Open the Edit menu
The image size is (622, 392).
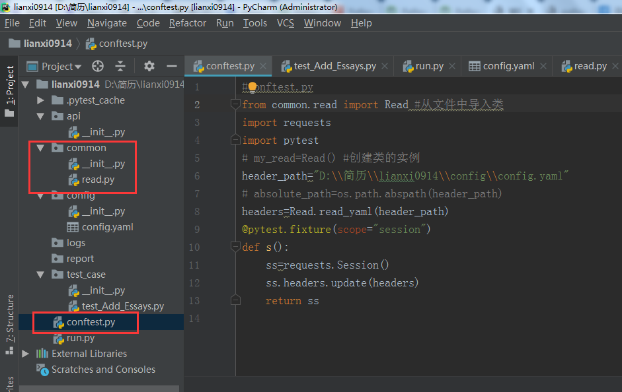[x=38, y=23]
